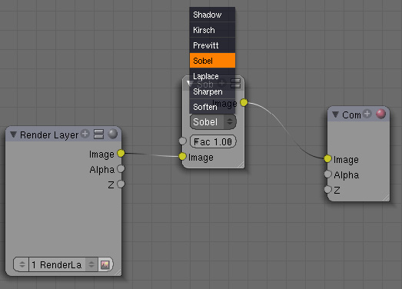Click Render Layer preview sphere icon
Screen dimensions: 402x289
(112, 134)
